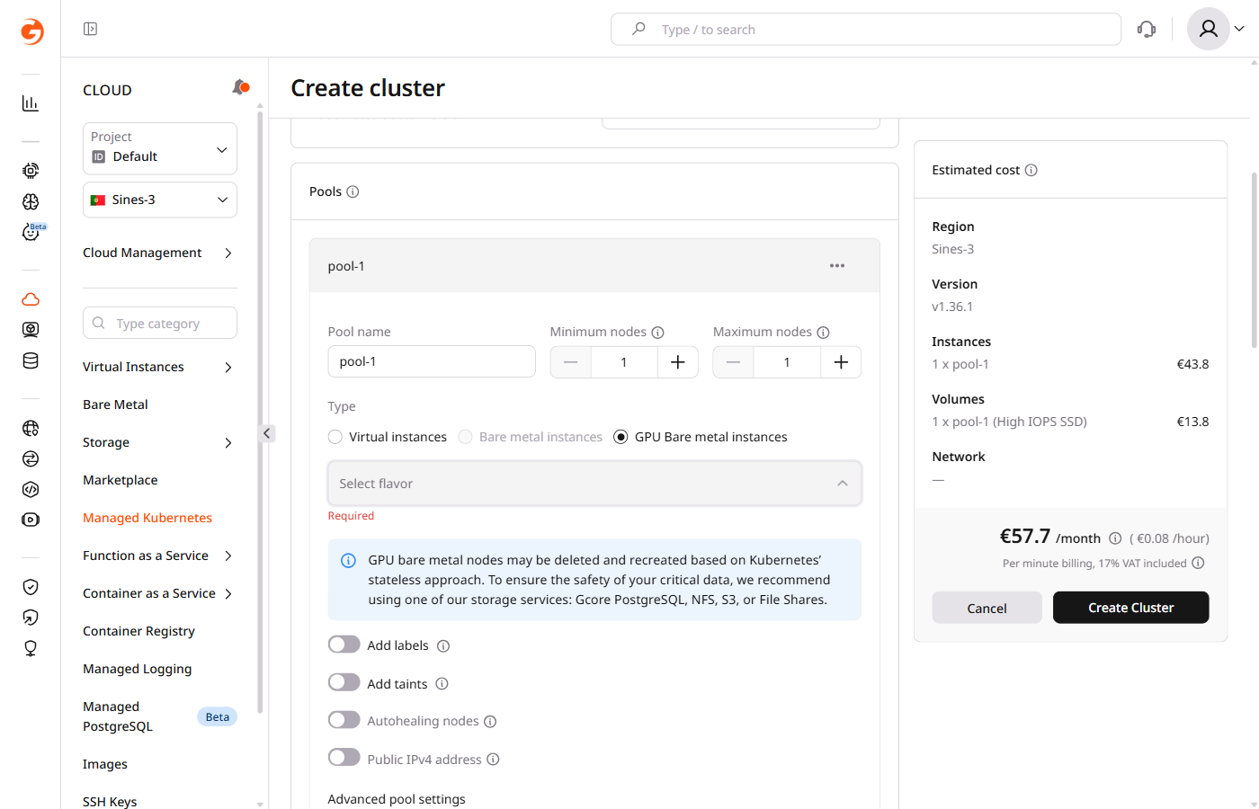Open the shield with arrow icon
Screen dimensions: 1259x809
coord(31,618)
